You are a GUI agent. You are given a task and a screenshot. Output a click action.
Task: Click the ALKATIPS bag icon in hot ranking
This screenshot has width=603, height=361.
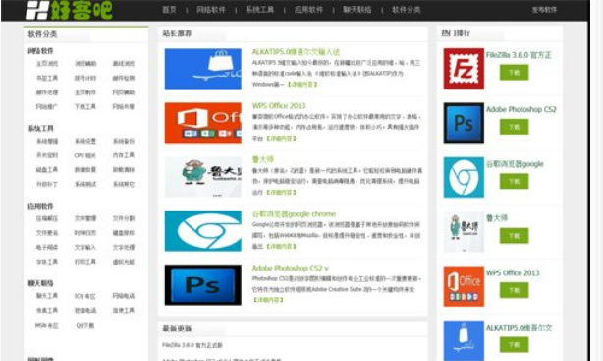point(464,340)
